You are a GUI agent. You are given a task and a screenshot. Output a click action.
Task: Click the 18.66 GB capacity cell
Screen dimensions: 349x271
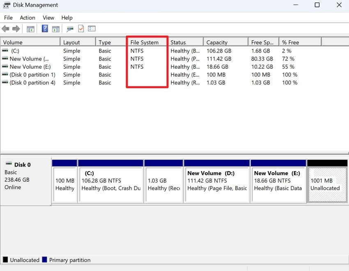(217, 67)
